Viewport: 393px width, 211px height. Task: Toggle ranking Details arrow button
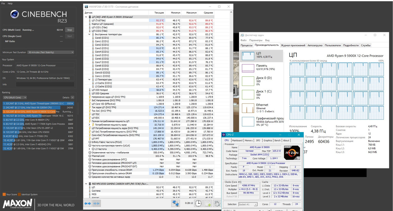72,98
